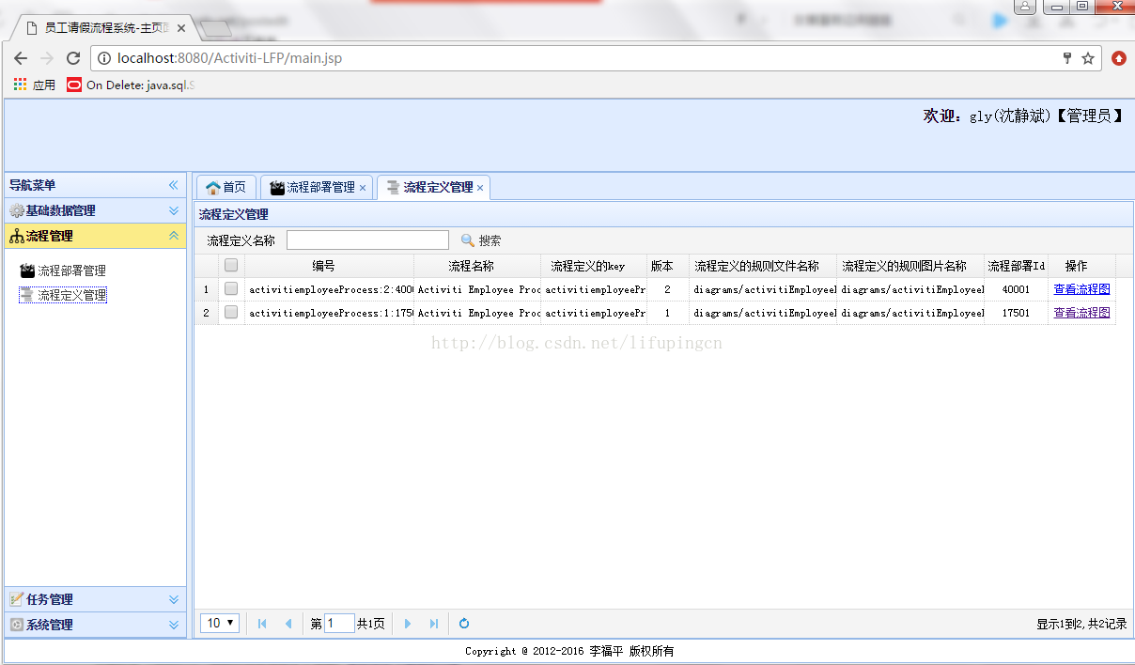Collapse the 导航菜单 panel with the double arrow

(x=173, y=185)
